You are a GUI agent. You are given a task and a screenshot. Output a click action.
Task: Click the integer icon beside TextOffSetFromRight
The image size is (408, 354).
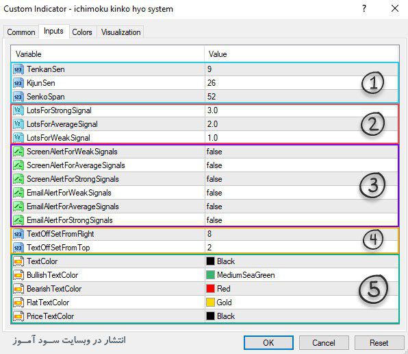tap(18, 234)
